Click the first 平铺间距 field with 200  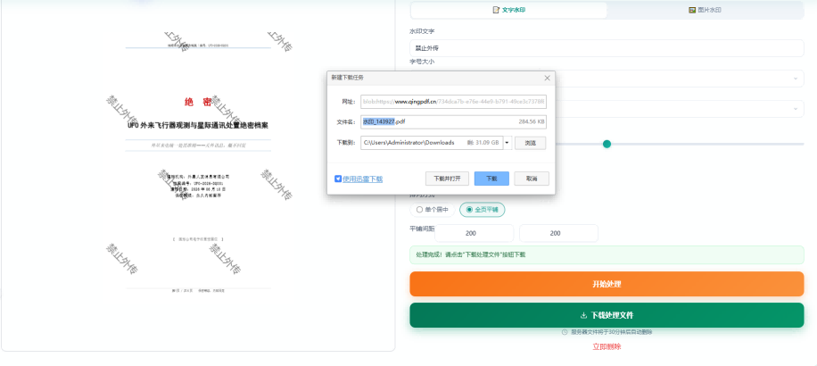coord(475,233)
